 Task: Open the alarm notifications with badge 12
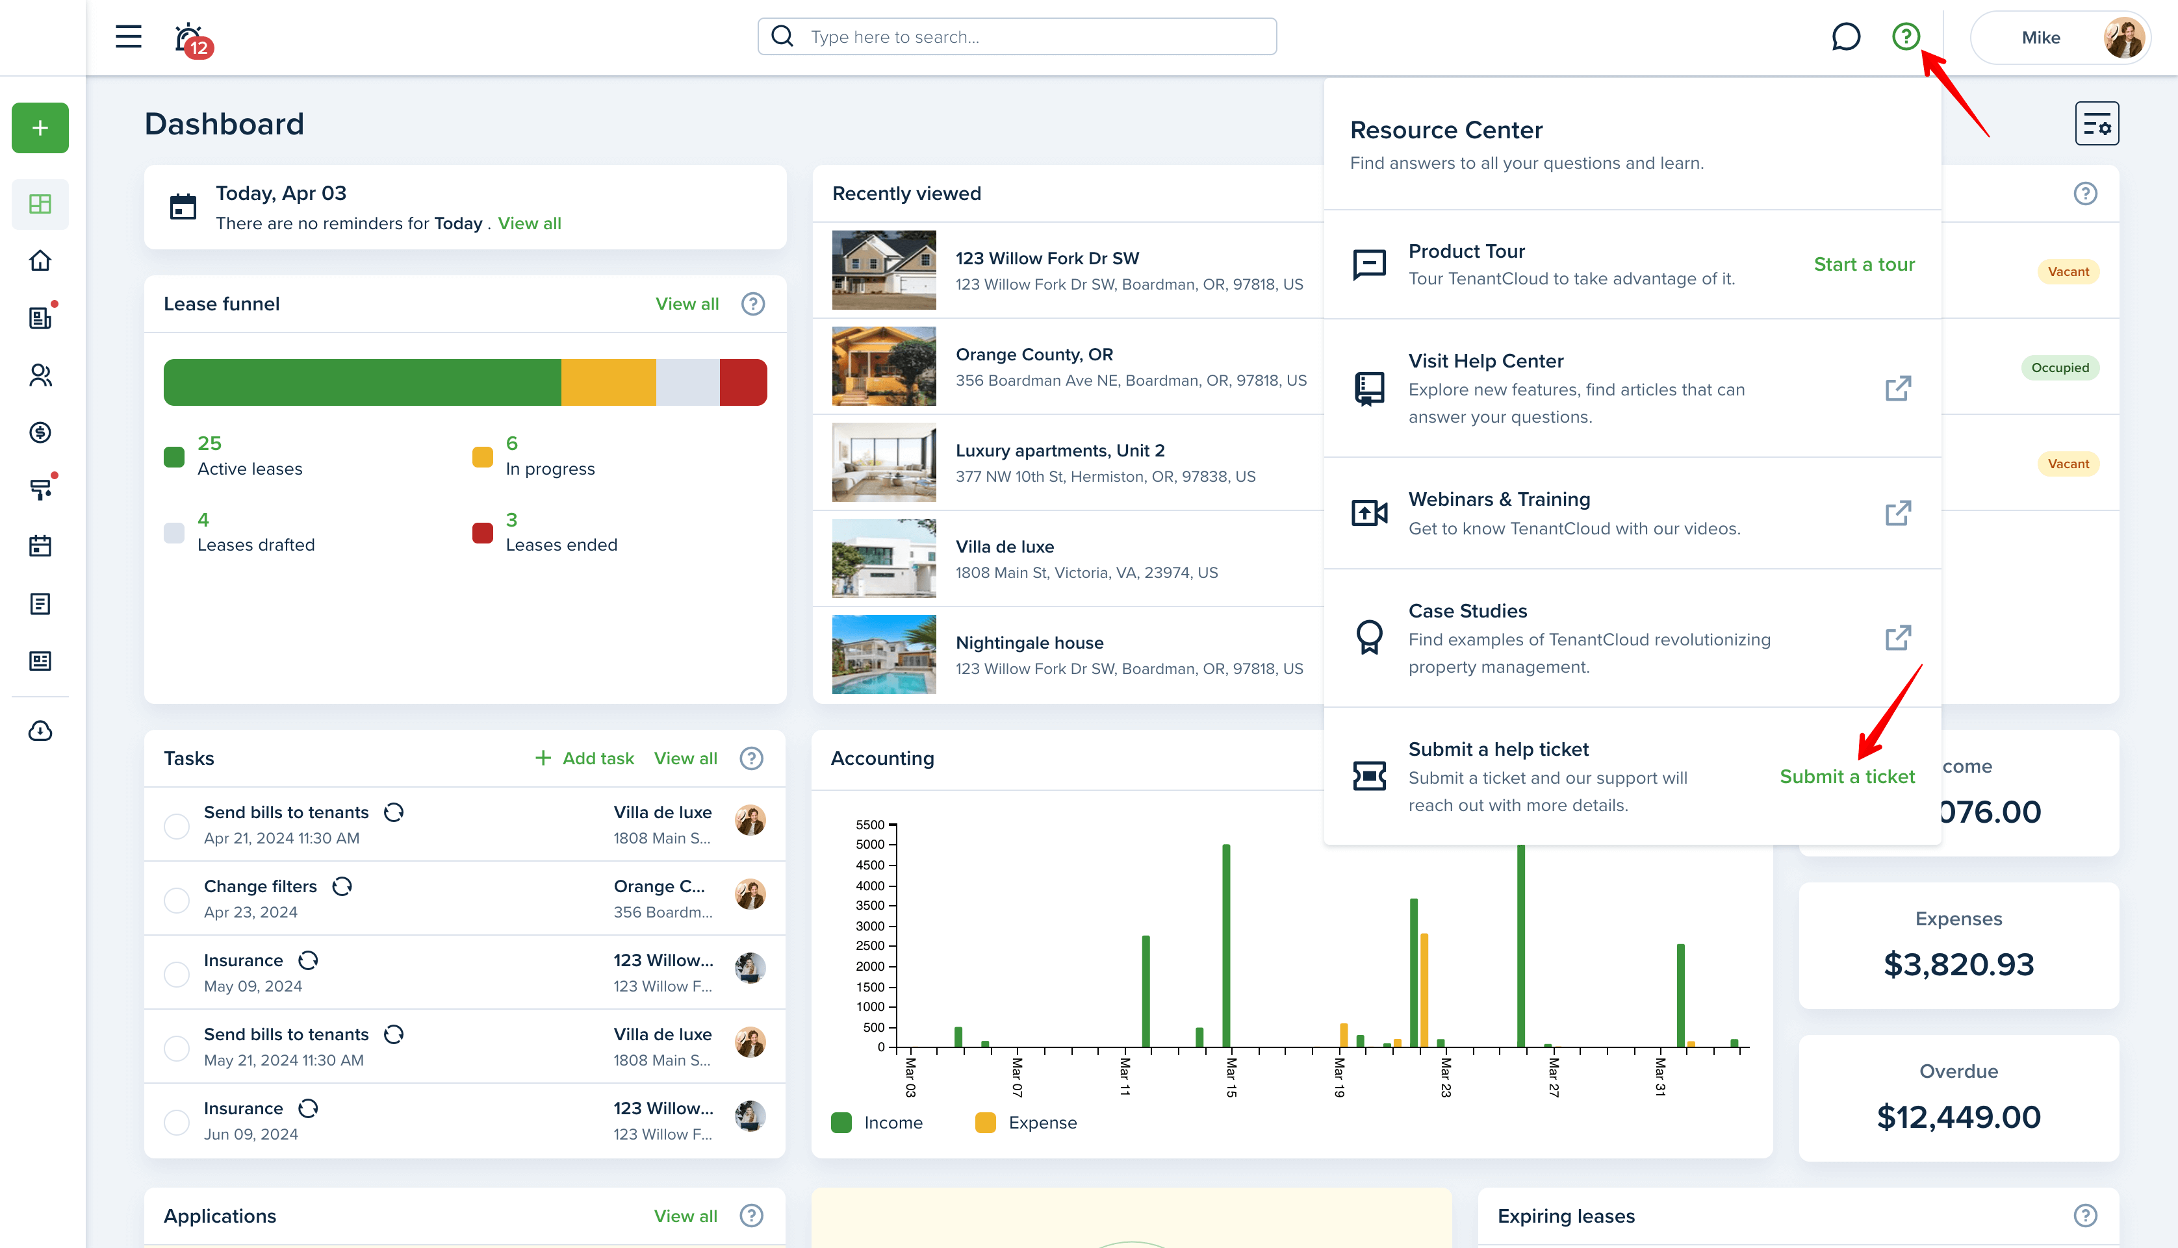coord(192,40)
